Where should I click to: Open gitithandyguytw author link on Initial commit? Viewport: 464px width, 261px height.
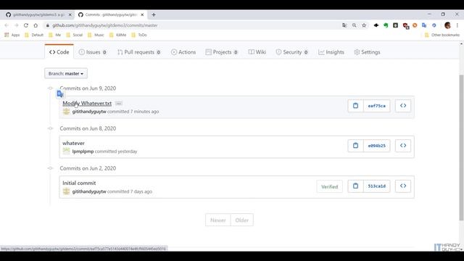[x=89, y=191]
